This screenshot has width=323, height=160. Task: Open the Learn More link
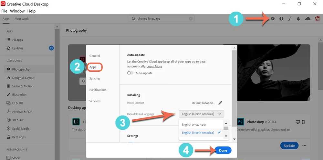point(154,66)
